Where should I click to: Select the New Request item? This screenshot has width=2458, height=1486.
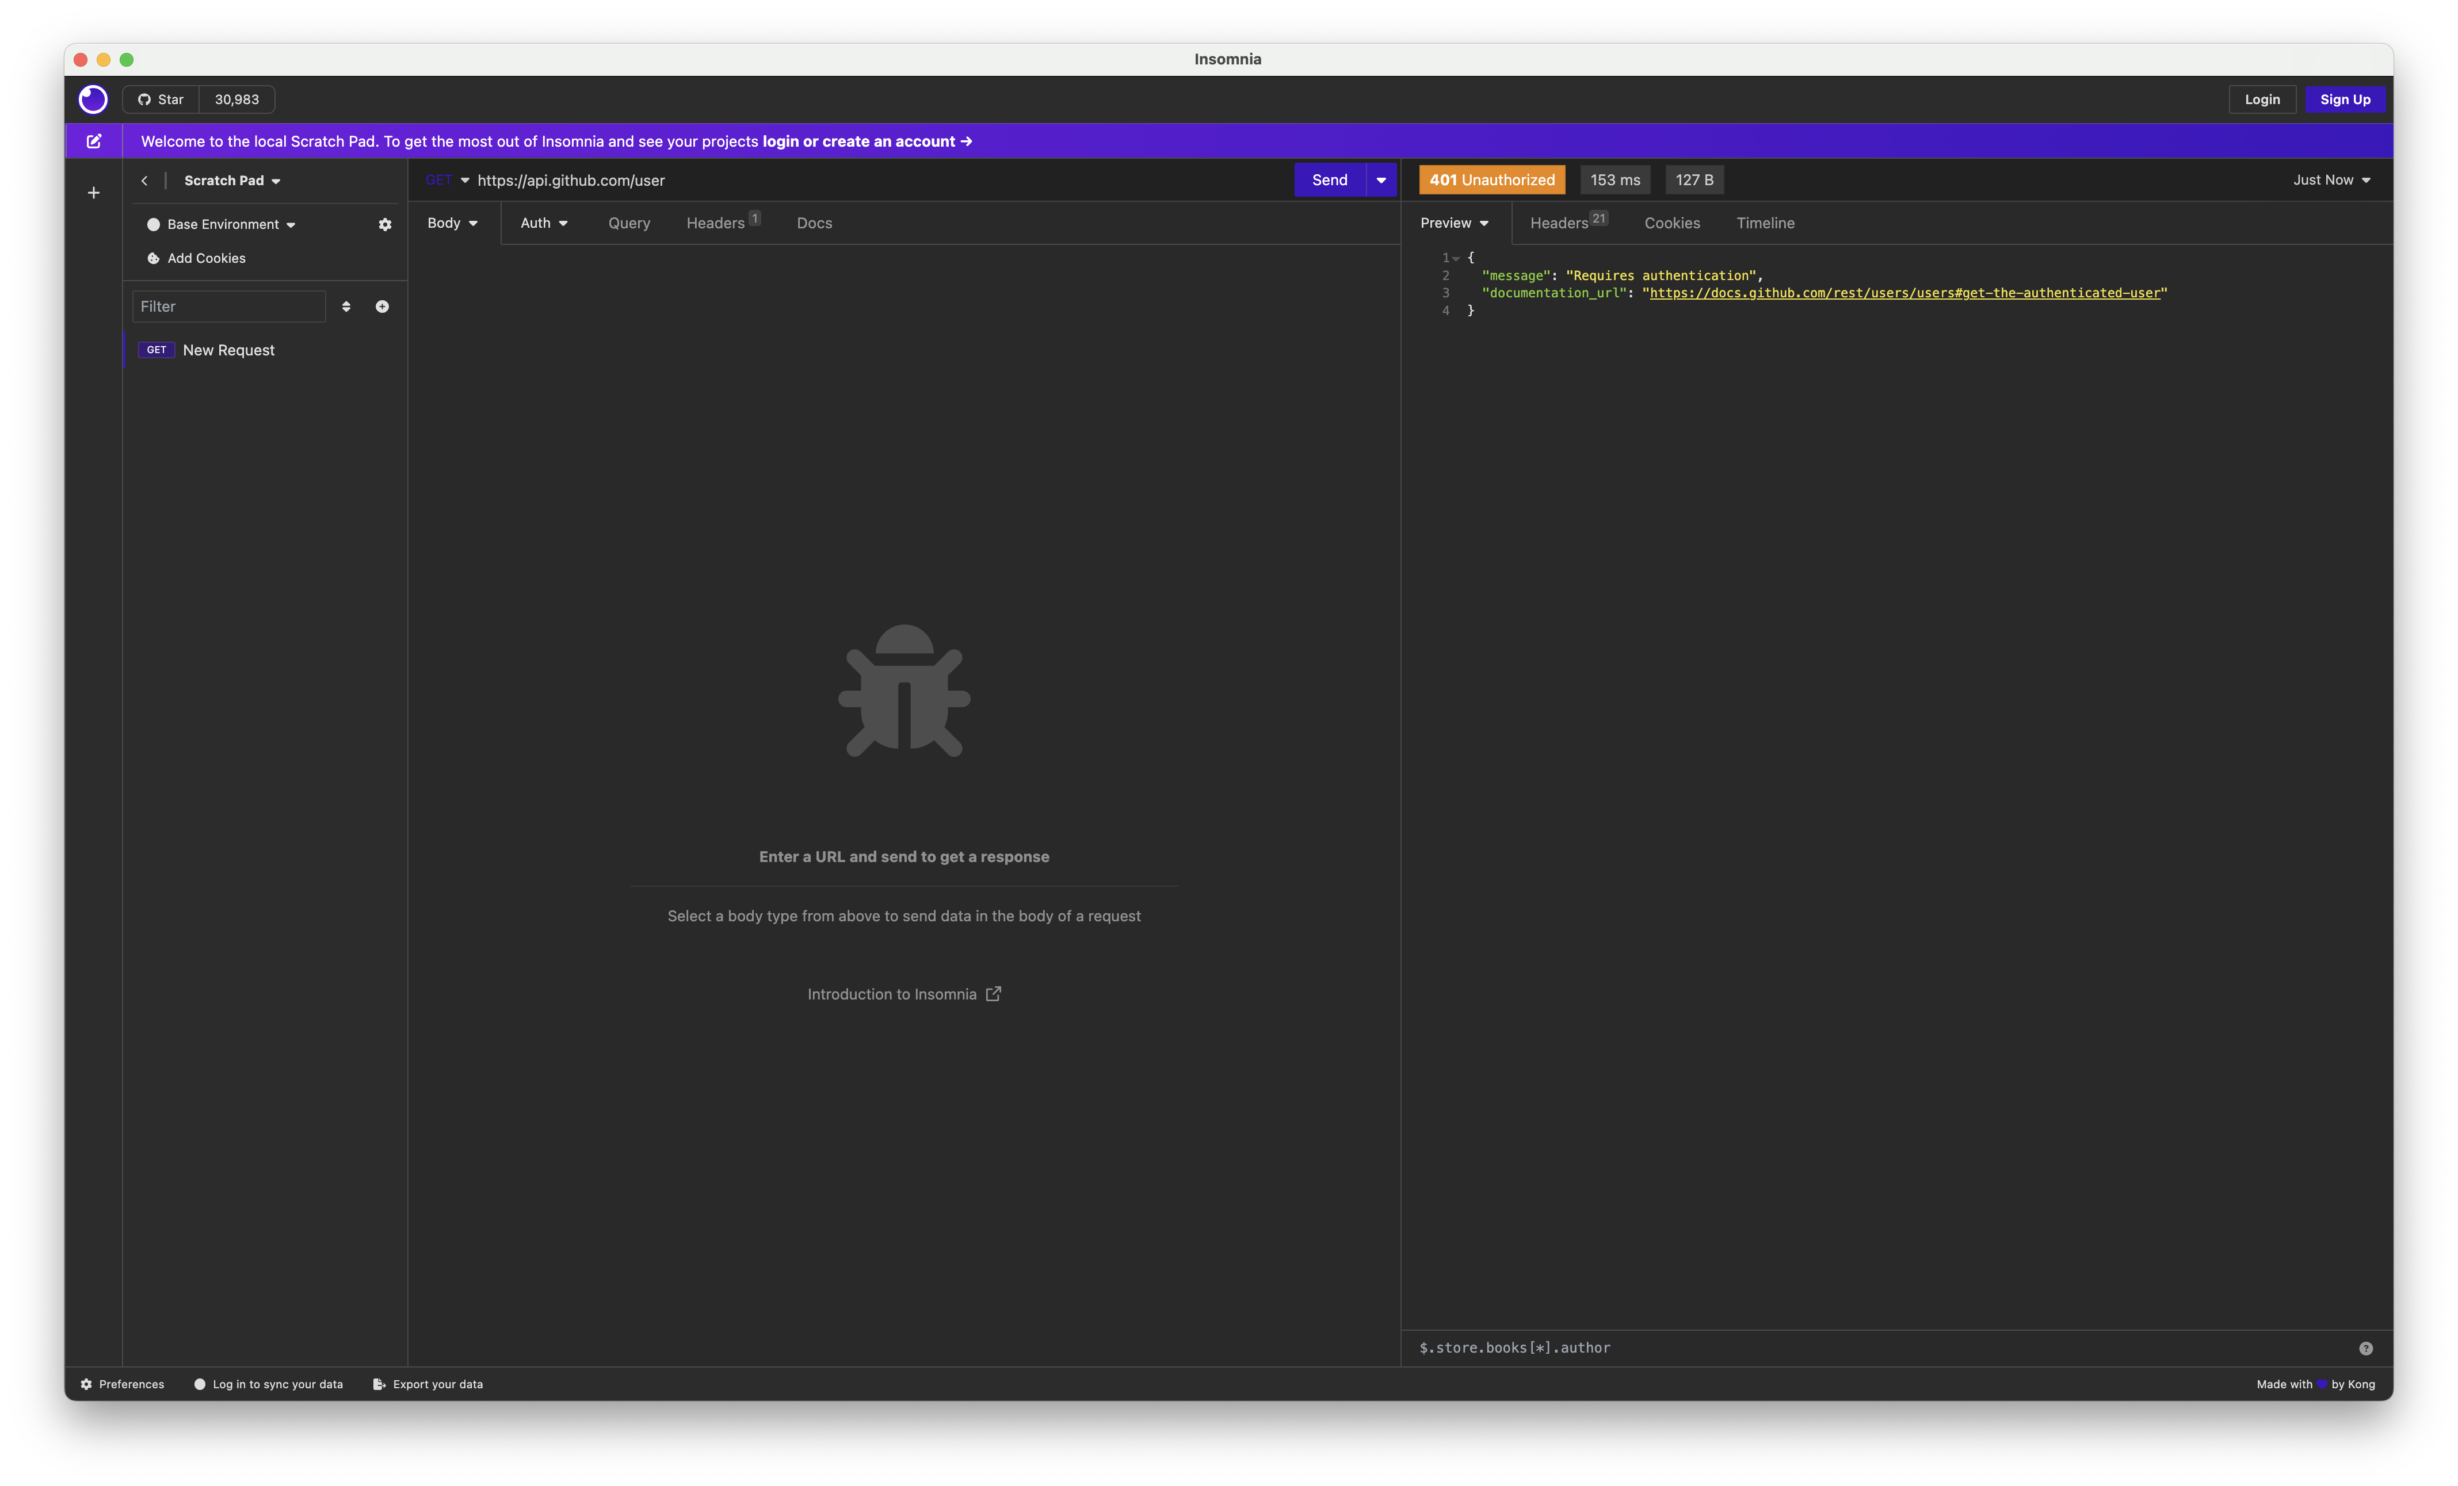264,350
